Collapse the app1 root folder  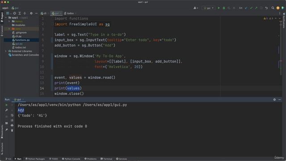tap(6, 18)
